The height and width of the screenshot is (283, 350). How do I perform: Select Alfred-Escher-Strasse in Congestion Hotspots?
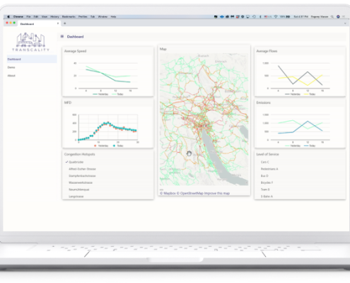(x=82, y=169)
